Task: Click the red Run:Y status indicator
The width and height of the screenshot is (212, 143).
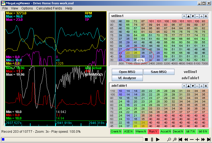Action: (x=153, y=131)
